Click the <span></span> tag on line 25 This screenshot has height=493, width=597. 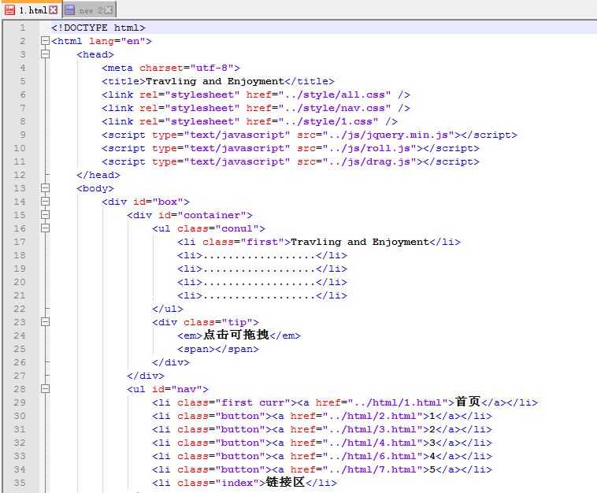point(218,350)
